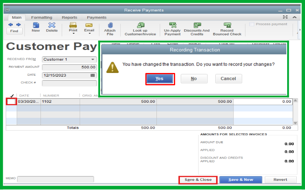Viewport: 305px width, 190px height.
Task: Click the Revert button
Action: point(280,180)
